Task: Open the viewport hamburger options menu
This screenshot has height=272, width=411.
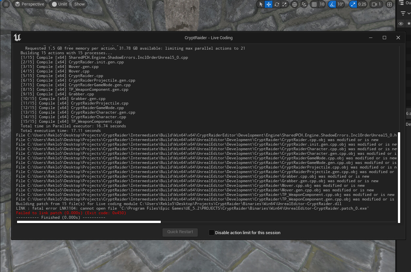Action: [6, 4]
